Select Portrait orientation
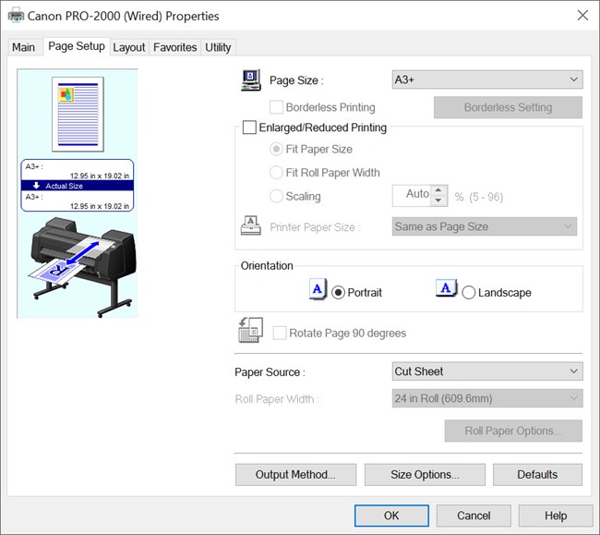The height and width of the screenshot is (535, 600). tap(338, 293)
